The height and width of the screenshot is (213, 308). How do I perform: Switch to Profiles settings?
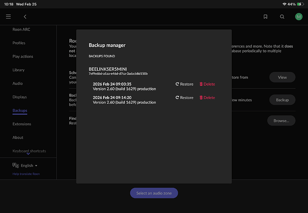pyautogui.click(x=19, y=43)
